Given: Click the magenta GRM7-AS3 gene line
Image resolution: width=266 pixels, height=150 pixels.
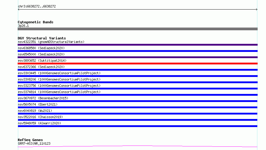Looking at the screenshot, I should tap(137, 146).
